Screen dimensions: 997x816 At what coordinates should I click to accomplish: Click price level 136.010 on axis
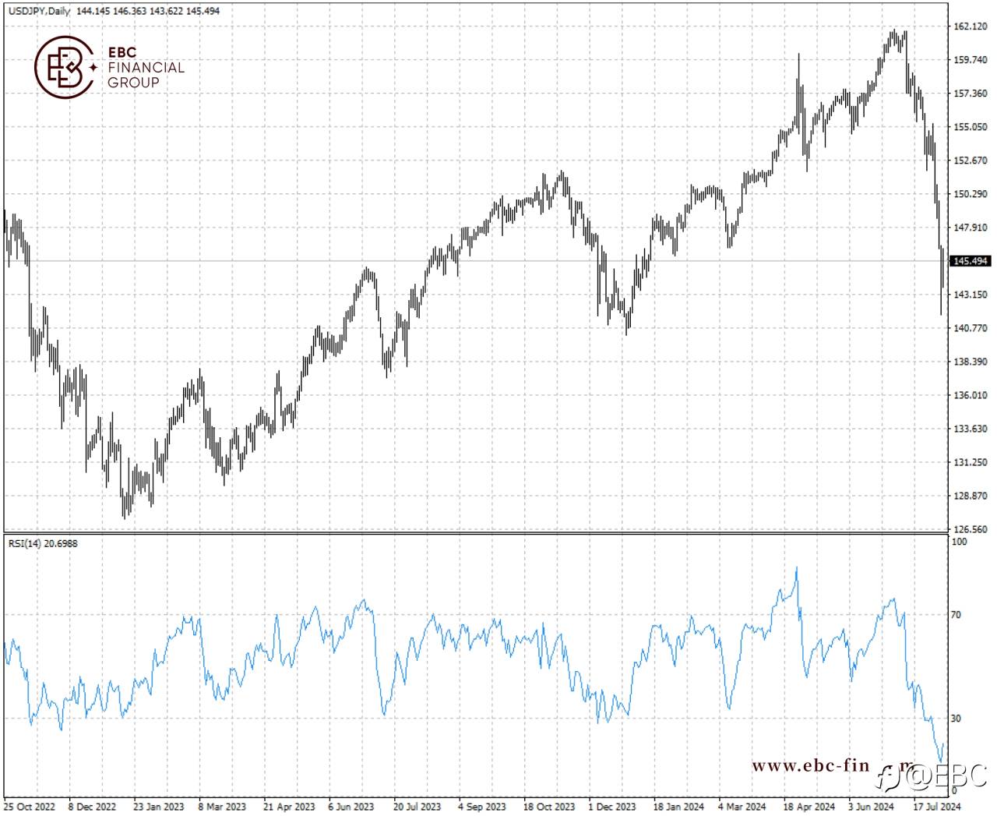(971, 395)
